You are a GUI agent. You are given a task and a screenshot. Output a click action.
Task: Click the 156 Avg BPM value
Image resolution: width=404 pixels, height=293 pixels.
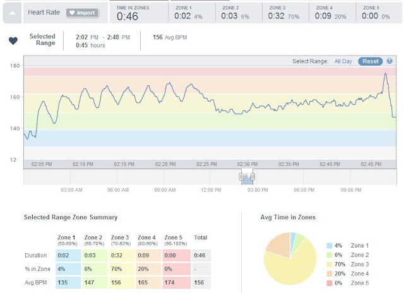[170, 37]
